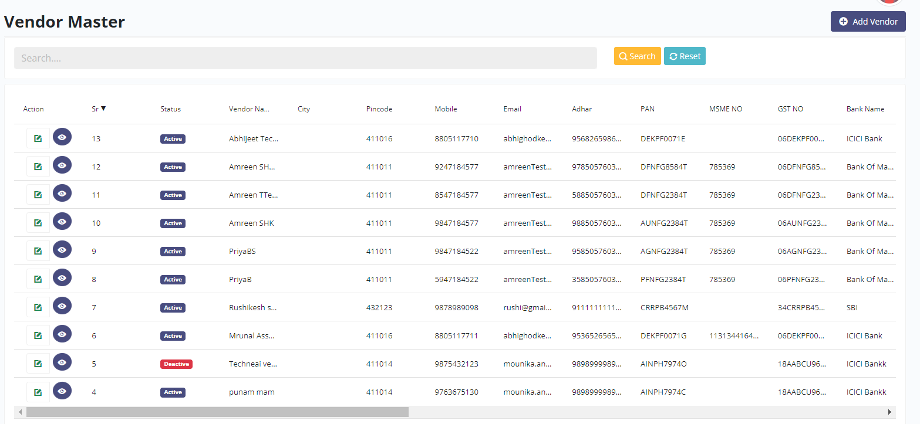
Task: Click eye icon for Sr 11 row
Action: (x=62, y=193)
